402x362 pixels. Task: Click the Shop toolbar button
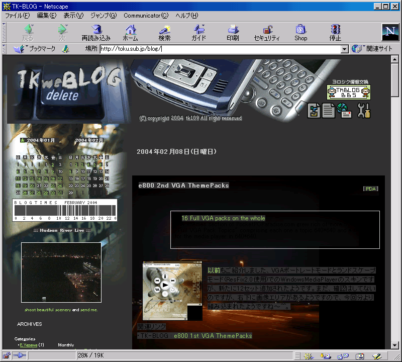point(300,33)
